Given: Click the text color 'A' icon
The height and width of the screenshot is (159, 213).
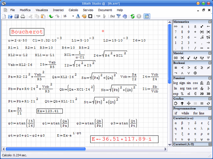Looking at the screenshot, I should (78, 16).
